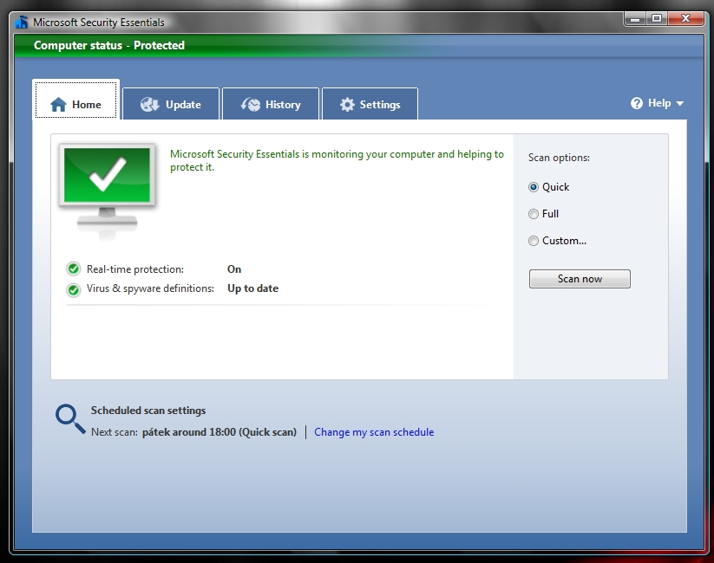Screen dimensions: 714x563
Task: Click the "Scan options:" label
Action: pos(559,158)
